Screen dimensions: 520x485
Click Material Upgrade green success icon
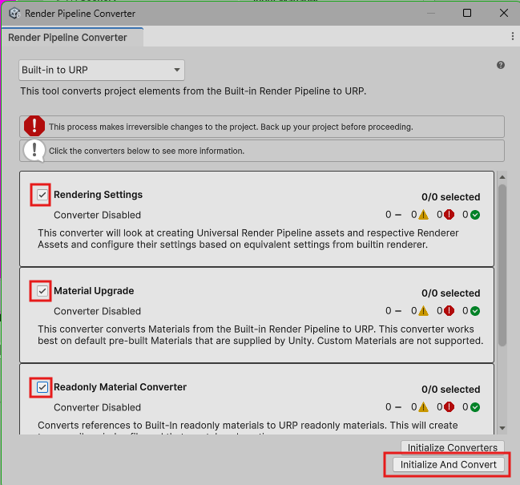pos(475,311)
